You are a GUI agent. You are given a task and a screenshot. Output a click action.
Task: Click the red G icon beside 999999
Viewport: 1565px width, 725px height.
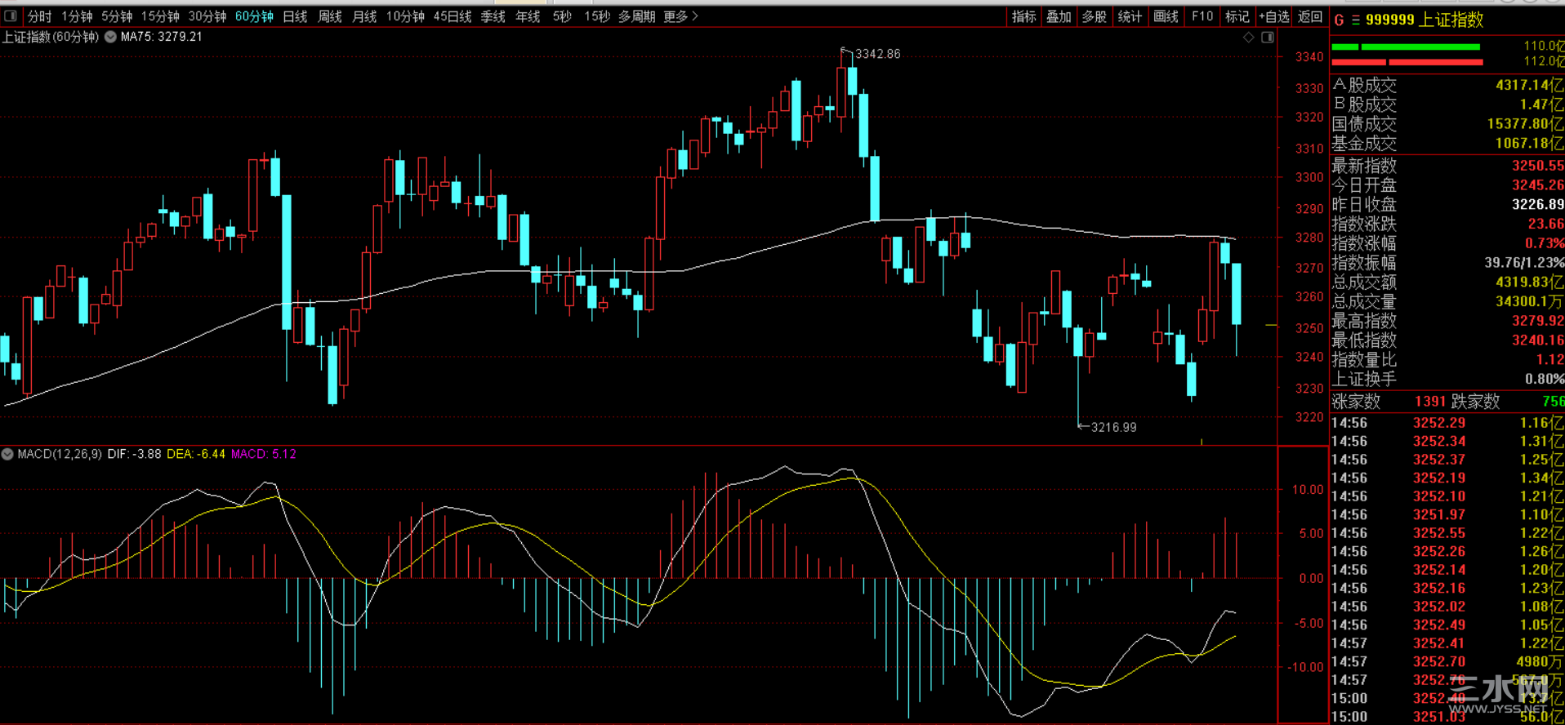1339,20
